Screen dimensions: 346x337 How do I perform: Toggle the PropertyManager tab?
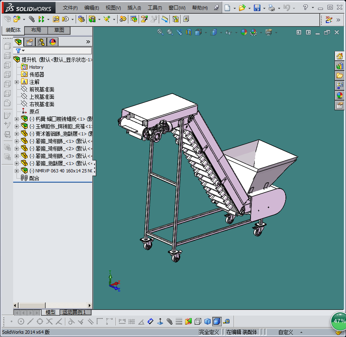click(29, 42)
